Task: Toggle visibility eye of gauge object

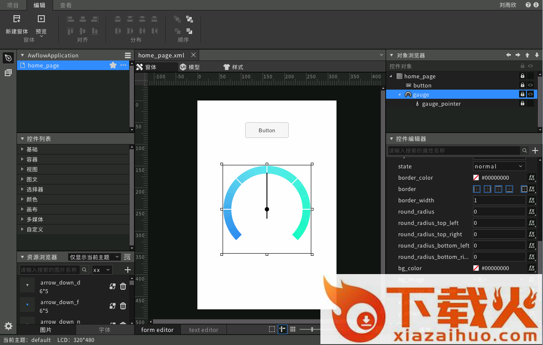Action: pyautogui.click(x=530, y=94)
